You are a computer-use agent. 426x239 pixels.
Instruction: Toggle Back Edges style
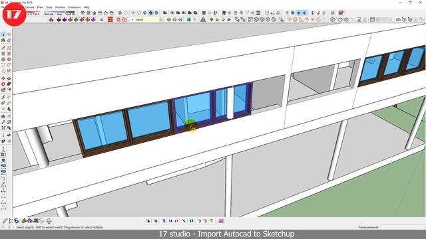click(126, 13)
